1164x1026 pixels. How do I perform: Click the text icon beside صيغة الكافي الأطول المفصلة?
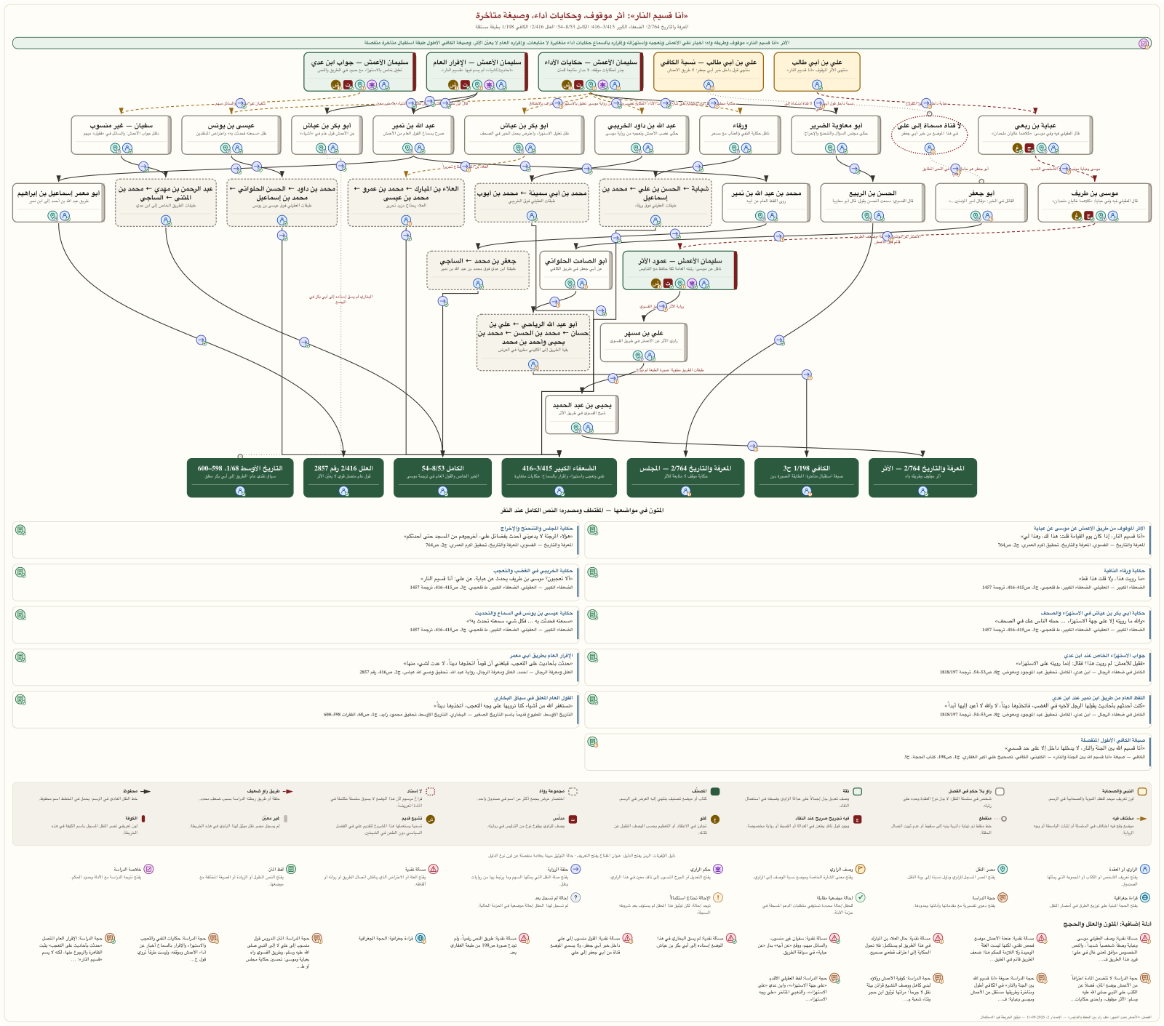tap(593, 742)
